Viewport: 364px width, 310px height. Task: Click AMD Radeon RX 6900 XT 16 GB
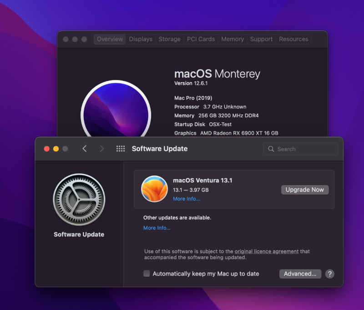click(239, 133)
